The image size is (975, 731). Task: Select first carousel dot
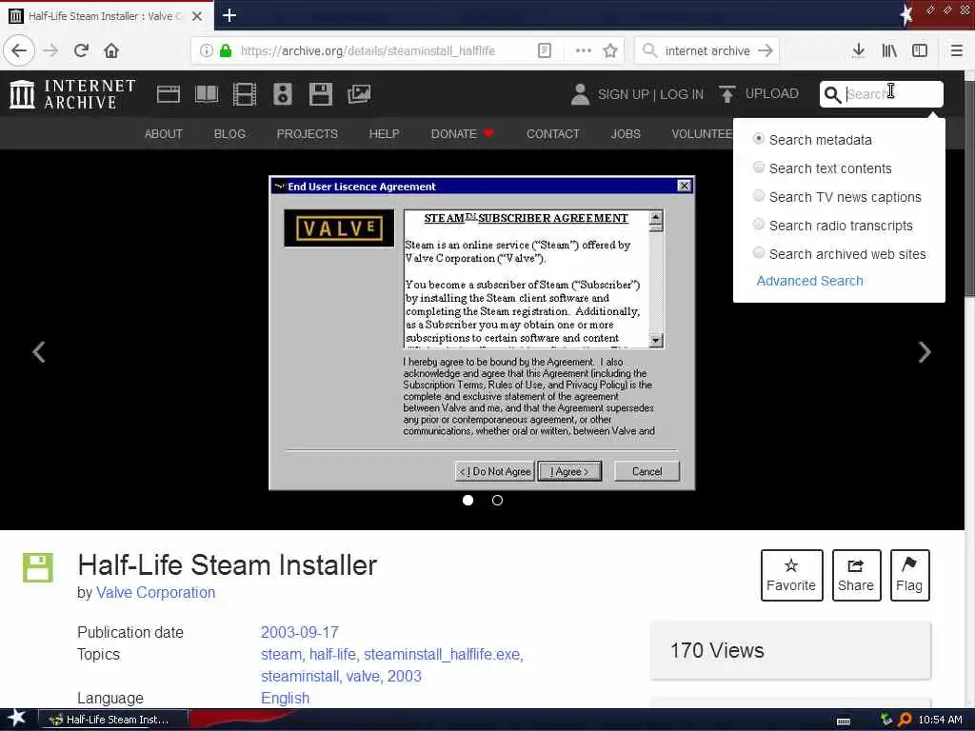click(468, 501)
